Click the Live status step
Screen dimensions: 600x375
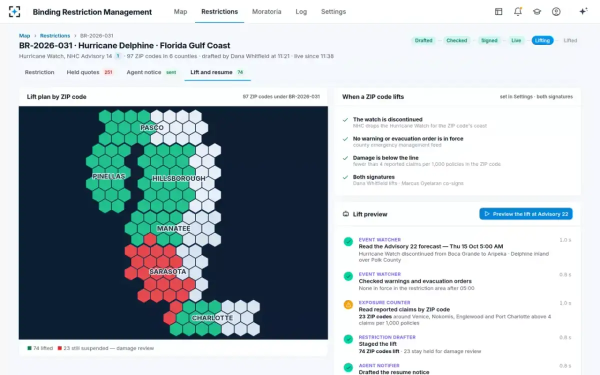(516, 40)
